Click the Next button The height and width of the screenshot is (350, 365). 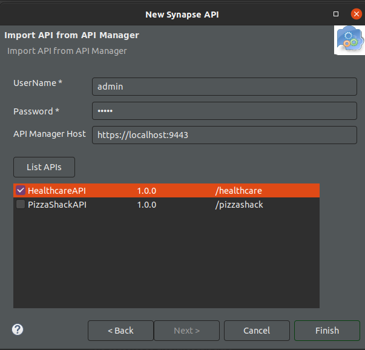click(x=186, y=331)
